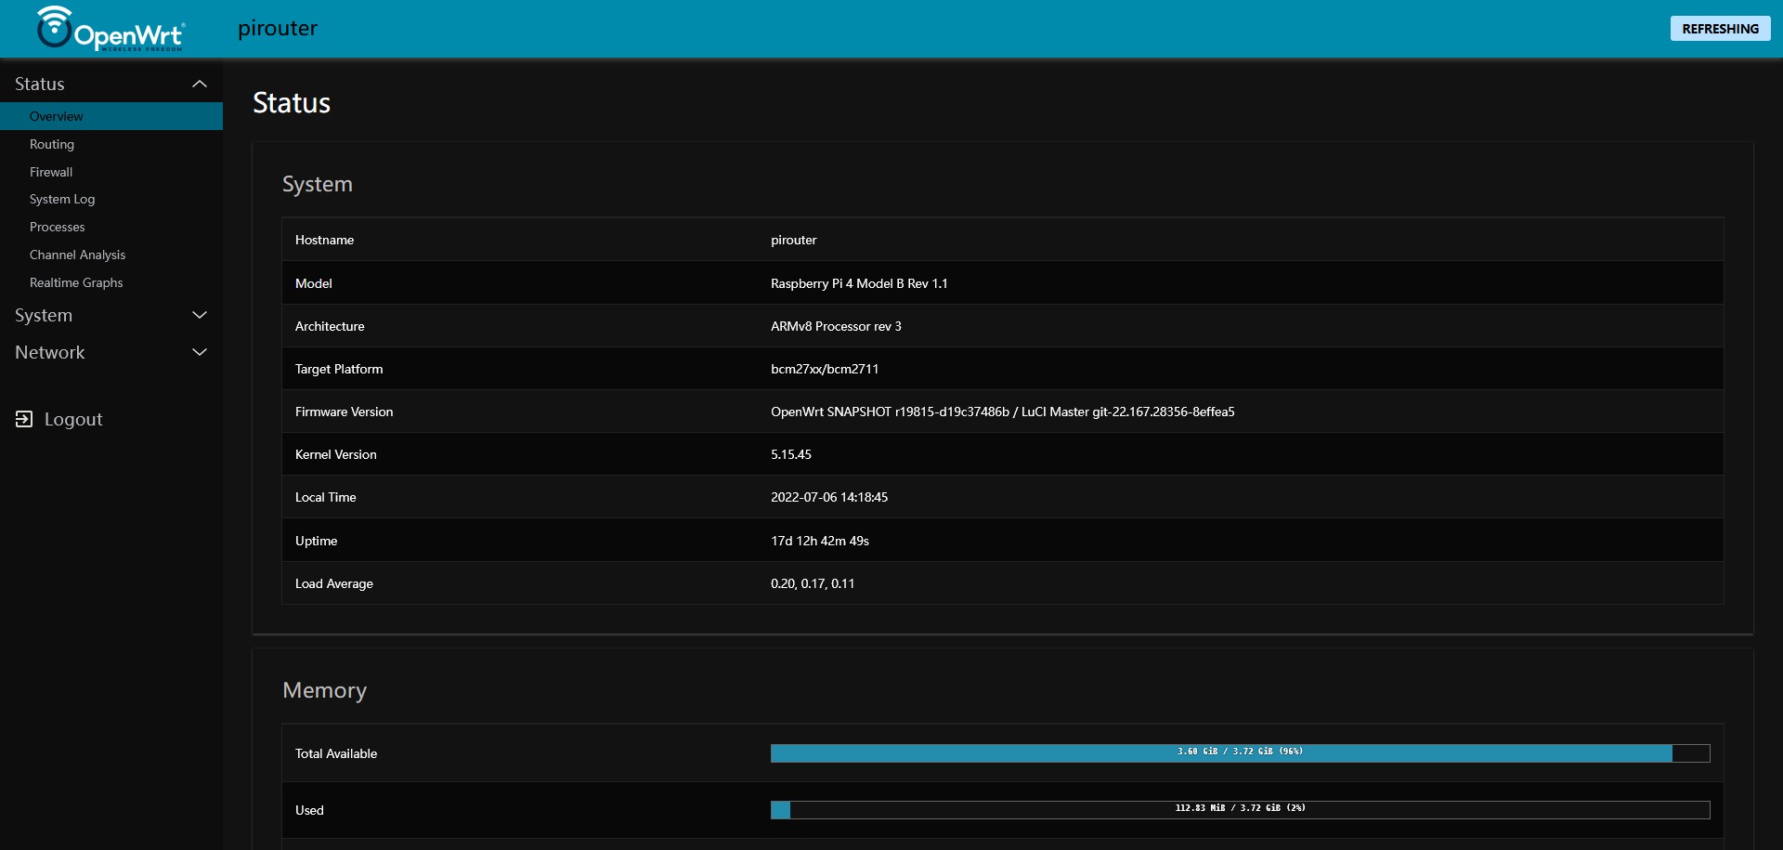The width and height of the screenshot is (1783, 850).
Task: View the System Log
Action: [62, 199]
